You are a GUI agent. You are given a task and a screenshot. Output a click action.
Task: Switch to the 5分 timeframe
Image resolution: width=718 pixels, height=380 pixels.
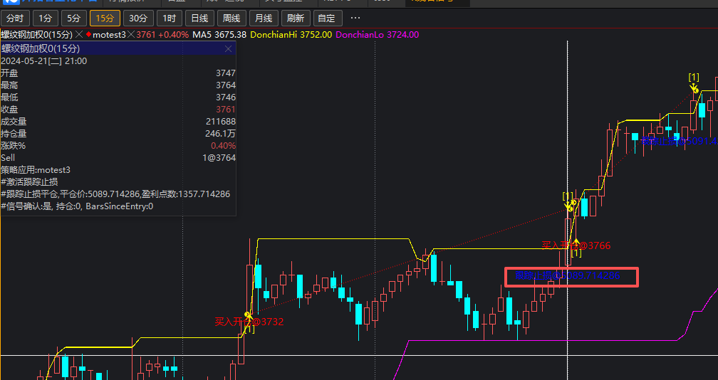pos(74,18)
